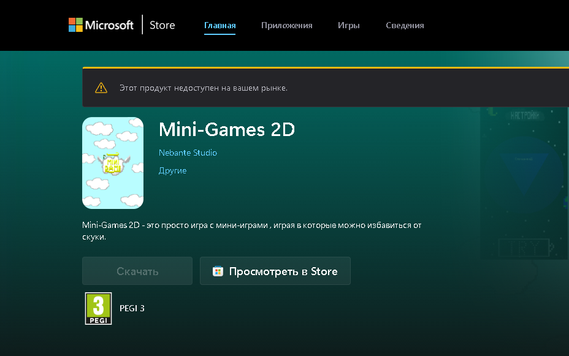The height and width of the screenshot is (356, 569).
Task: Click Store bag icon inside Просмотреть button
Action: (218, 271)
